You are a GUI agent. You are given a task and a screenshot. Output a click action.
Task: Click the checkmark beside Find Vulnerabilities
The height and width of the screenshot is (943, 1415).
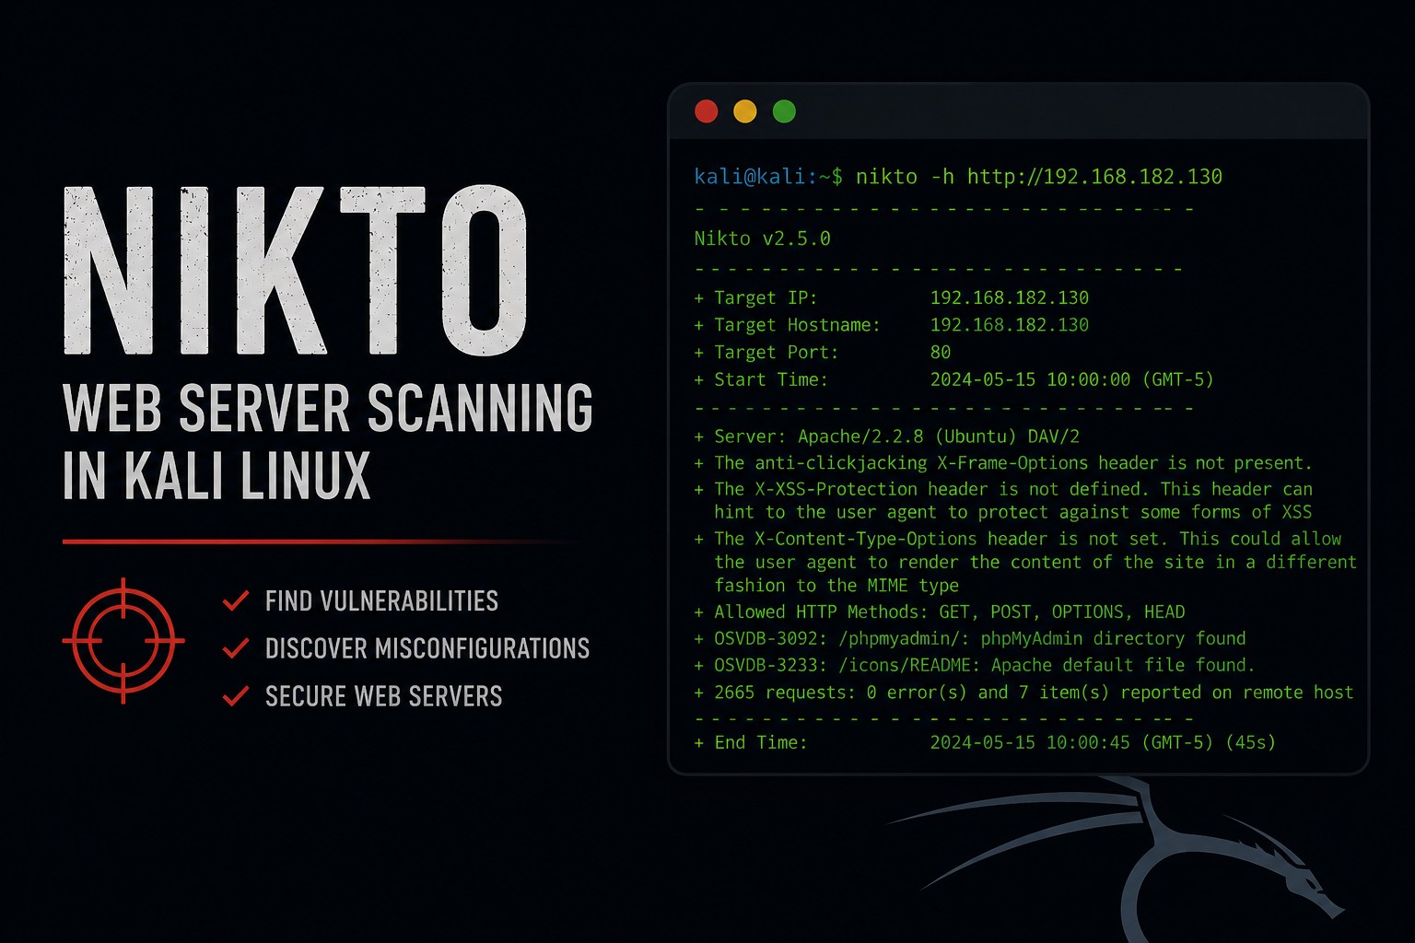pos(236,601)
